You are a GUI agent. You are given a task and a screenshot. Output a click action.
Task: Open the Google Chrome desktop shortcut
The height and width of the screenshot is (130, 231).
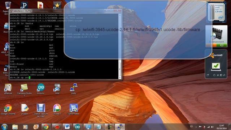coord(8,109)
